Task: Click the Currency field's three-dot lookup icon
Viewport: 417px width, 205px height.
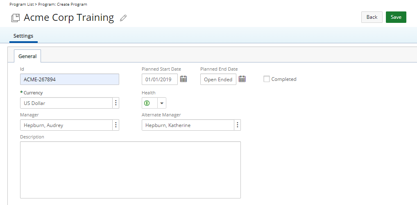Action: [116, 103]
